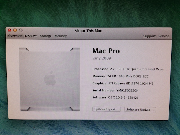Minimize window with the yellow button

[x=15, y=30]
